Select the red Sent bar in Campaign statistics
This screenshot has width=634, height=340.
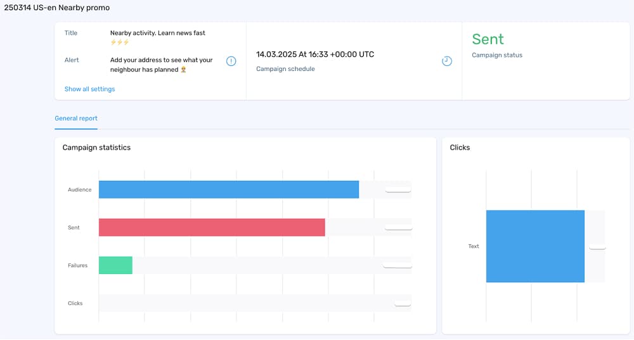click(212, 227)
